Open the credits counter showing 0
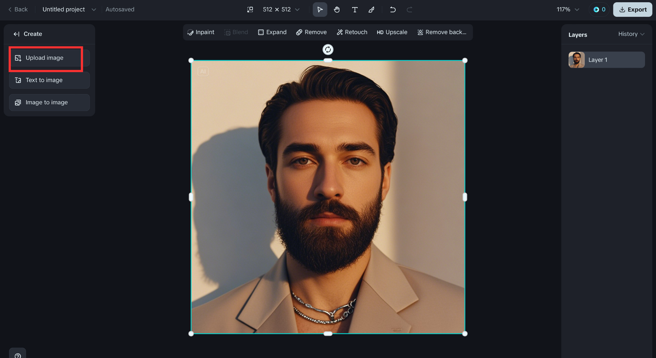 pos(599,9)
